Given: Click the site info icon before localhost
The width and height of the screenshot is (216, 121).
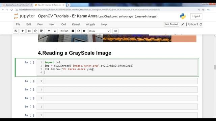Looking at the screenshot, I should coord(17,10).
